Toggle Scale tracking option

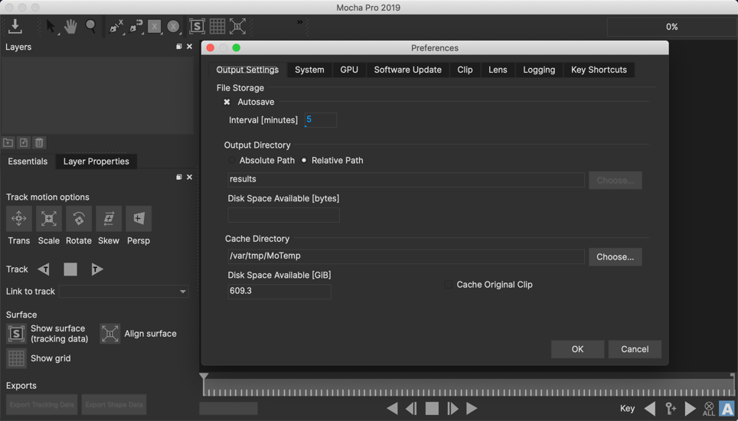coord(49,219)
